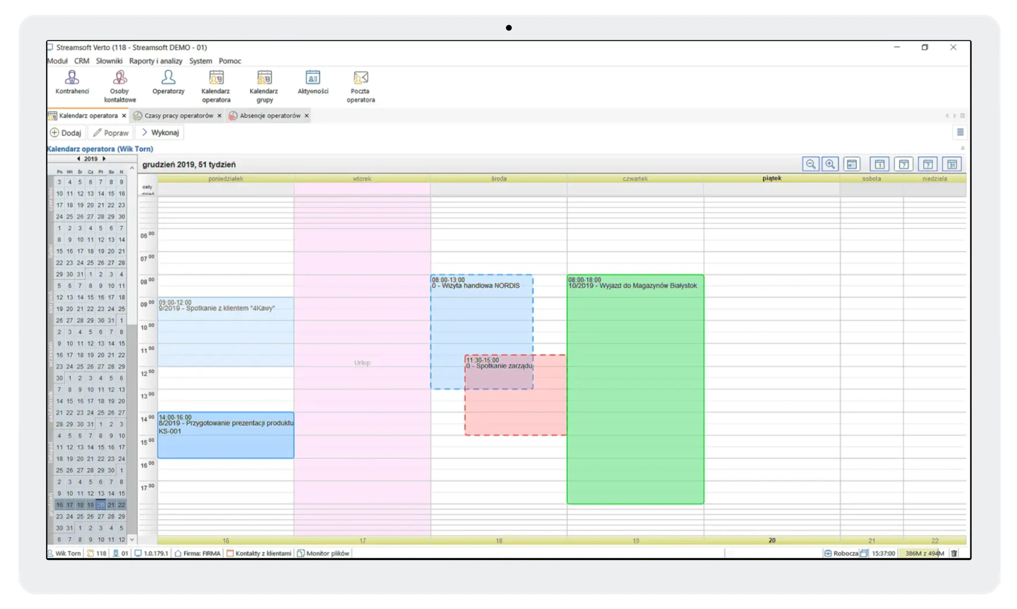Select the Wyjazd do Magazynów Białystok event
This screenshot has width=1017, height=609.
tap(635, 390)
